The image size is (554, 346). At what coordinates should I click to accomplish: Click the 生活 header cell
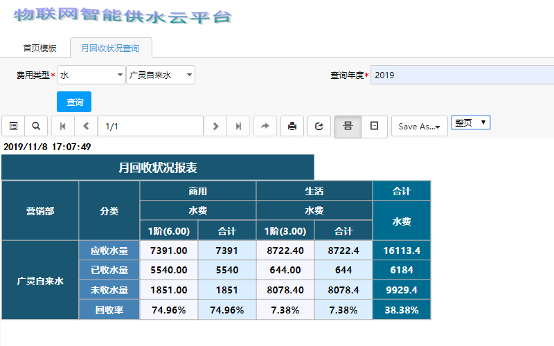point(314,191)
